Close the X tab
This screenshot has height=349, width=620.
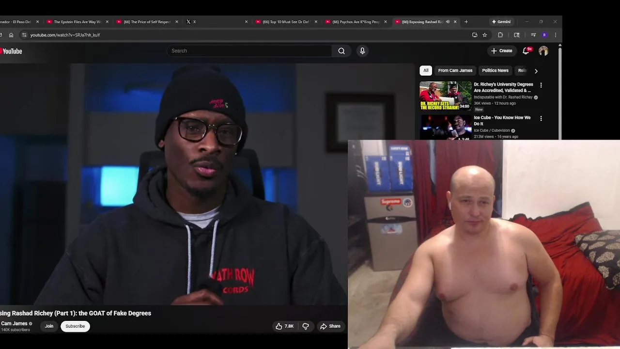pos(246,22)
